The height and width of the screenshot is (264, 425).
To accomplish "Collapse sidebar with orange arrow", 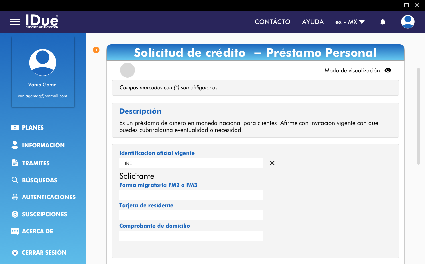I will point(96,50).
